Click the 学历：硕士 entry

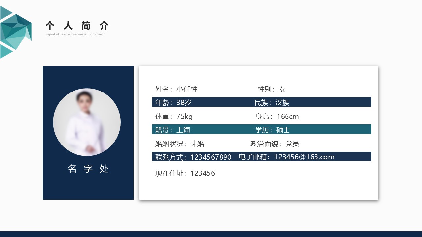272,130
